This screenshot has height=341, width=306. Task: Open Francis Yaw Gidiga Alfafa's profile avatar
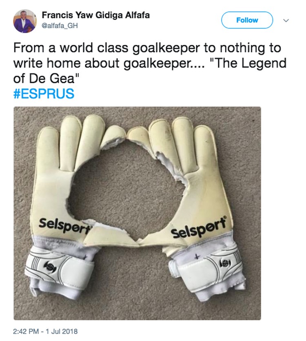[24, 21]
